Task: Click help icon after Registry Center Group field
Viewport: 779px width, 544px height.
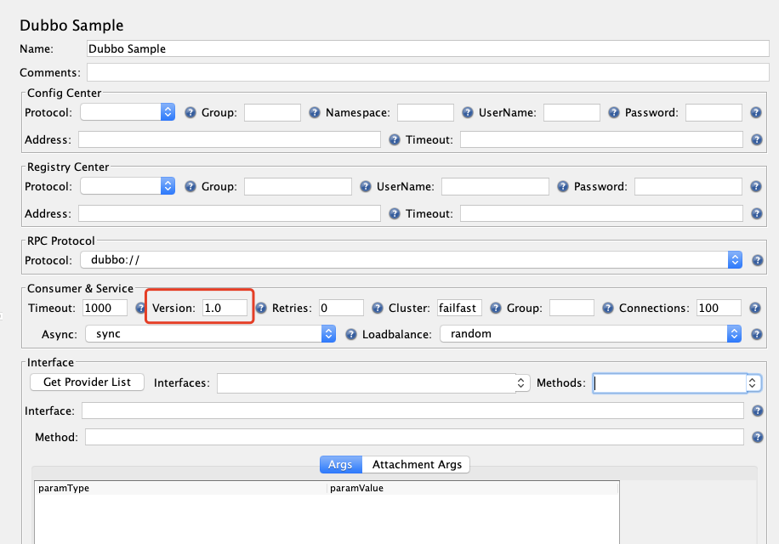Action: tap(366, 187)
